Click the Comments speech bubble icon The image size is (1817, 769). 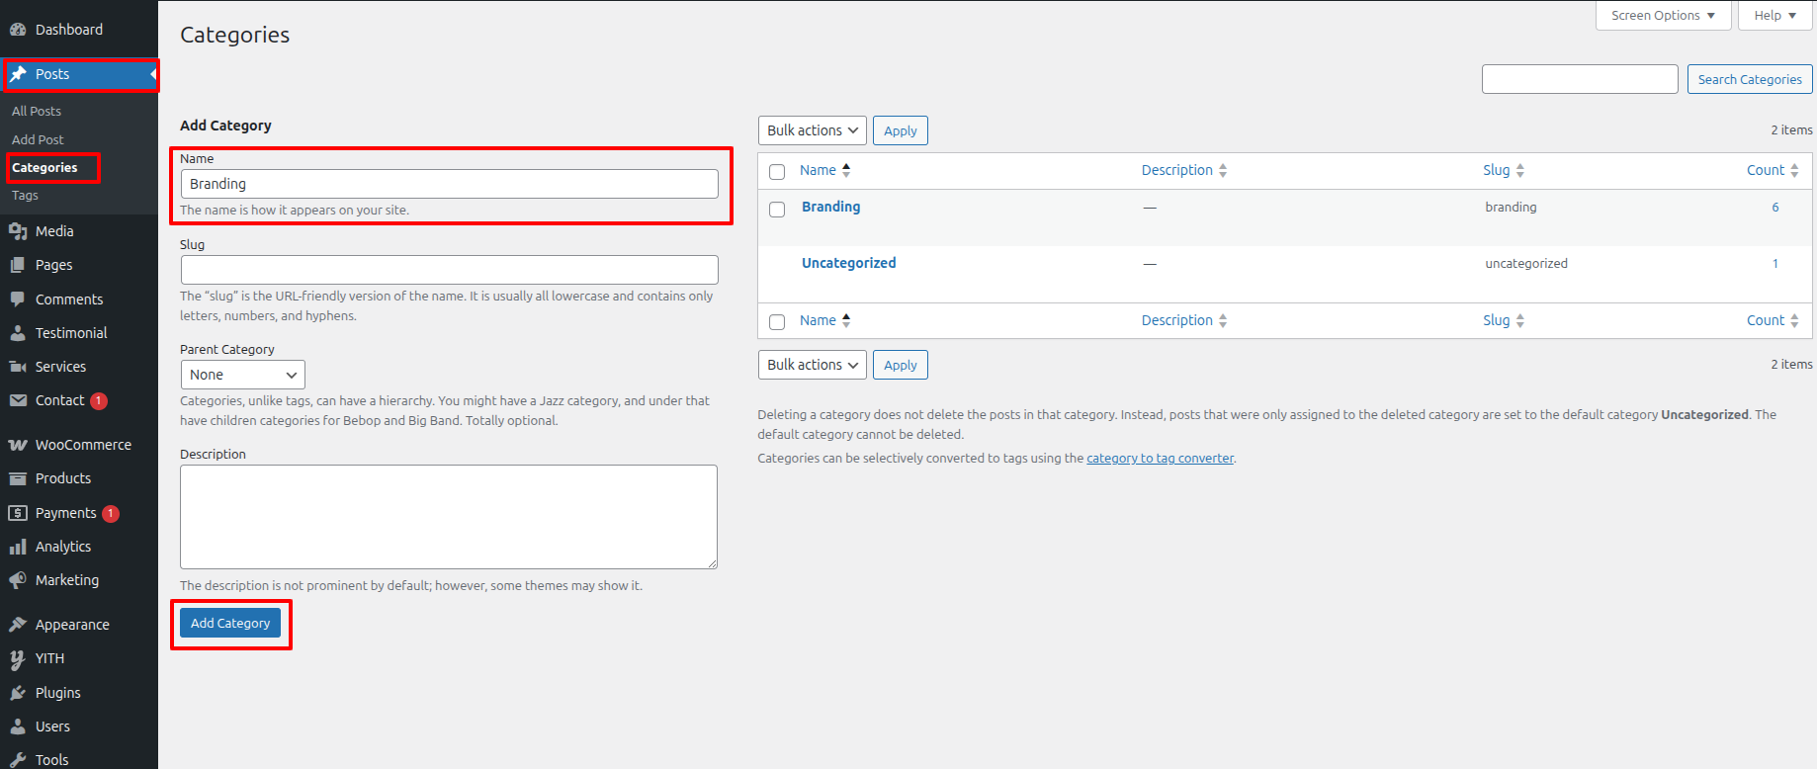(x=18, y=299)
